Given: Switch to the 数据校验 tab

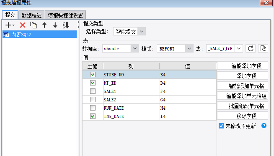Looking at the screenshot, I should click(x=31, y=15).
